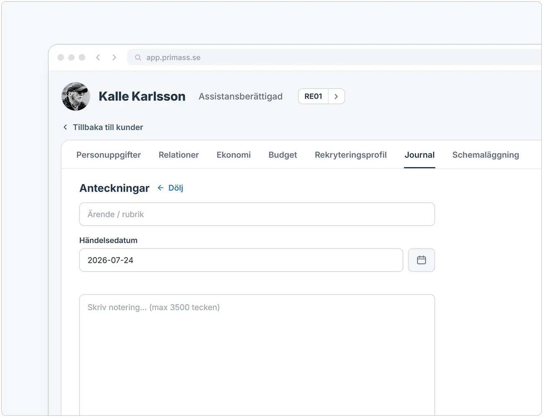The width and height of the screenshot is (543, 417).
Task: Click the browser forward arrow icon
Action: click(x=114, y=58)
